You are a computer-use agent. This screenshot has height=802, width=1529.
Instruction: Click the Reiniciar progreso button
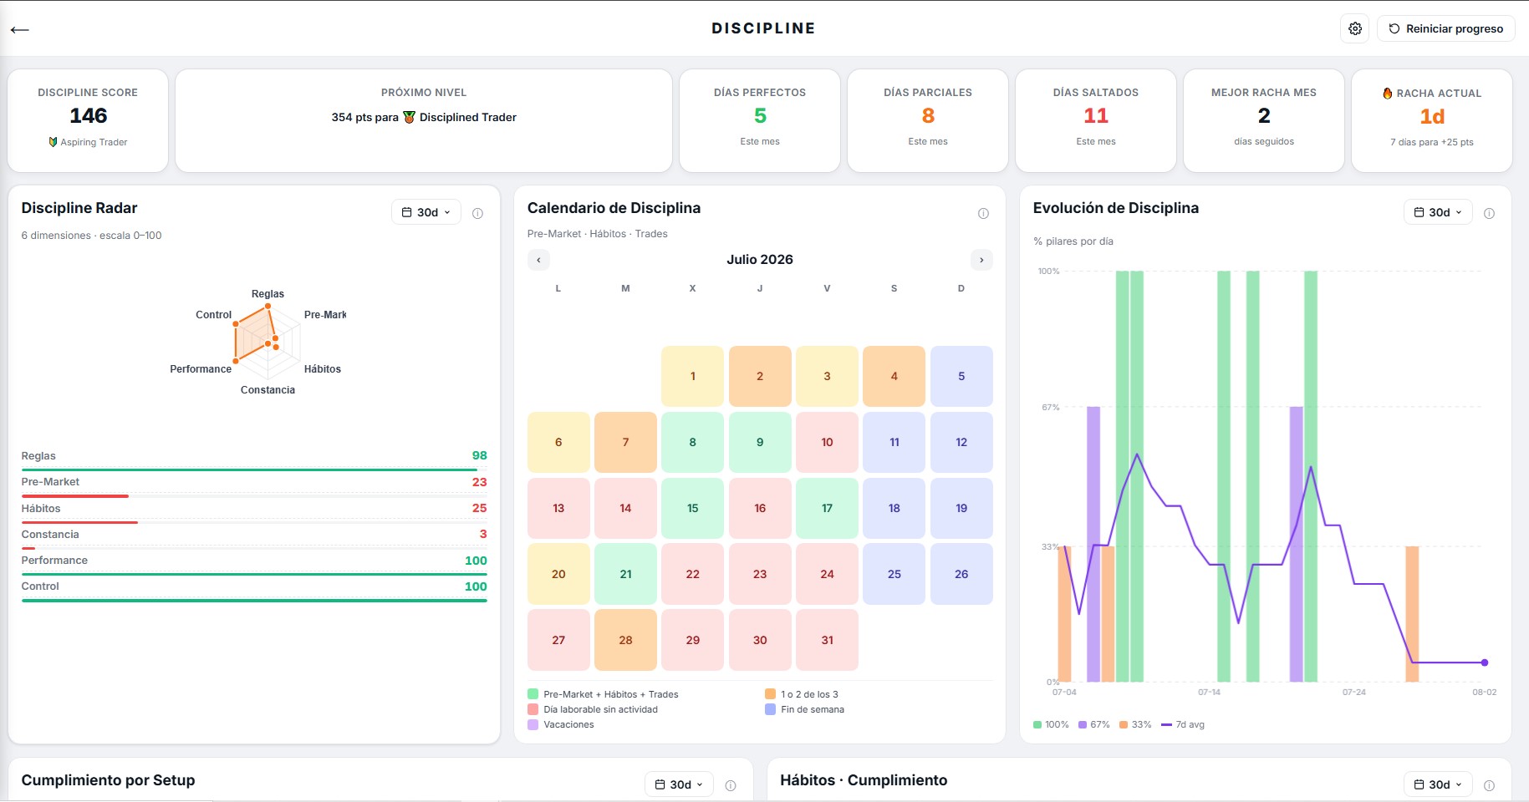point(1446,28)
